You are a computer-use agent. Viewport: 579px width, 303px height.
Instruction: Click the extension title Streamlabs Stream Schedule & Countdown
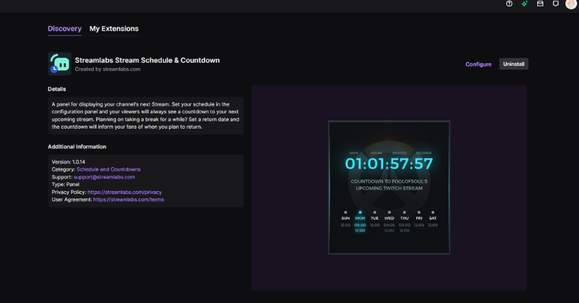click(x=148, y=60)
